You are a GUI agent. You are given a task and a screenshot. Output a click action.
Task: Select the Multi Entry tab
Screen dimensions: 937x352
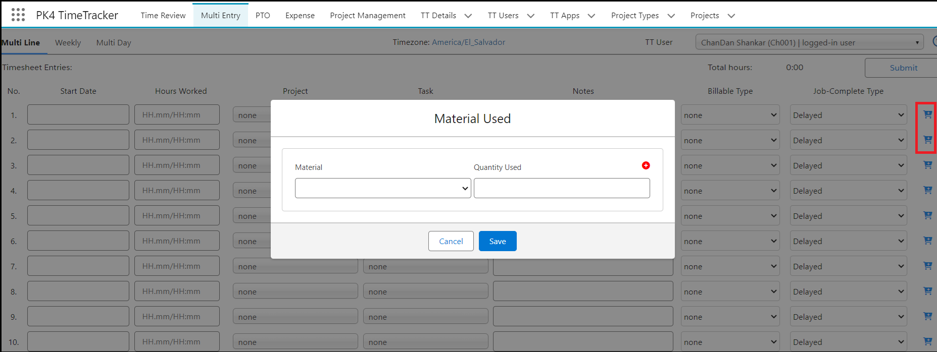point(221,16)
